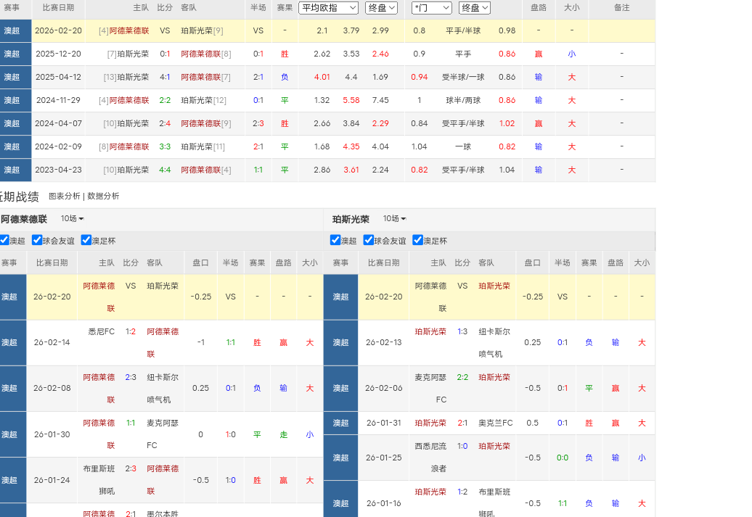Switch to 图表分析 chart analysis view
The image size is (752, 517).
pyautogui.click(x=65, y=197)
